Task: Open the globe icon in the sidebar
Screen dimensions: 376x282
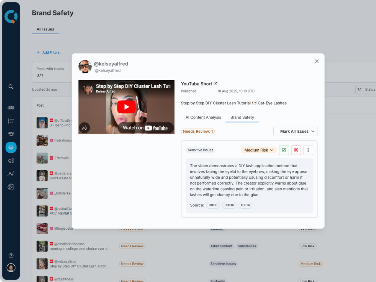Action: pyautogui.click(x=11, y=187)
